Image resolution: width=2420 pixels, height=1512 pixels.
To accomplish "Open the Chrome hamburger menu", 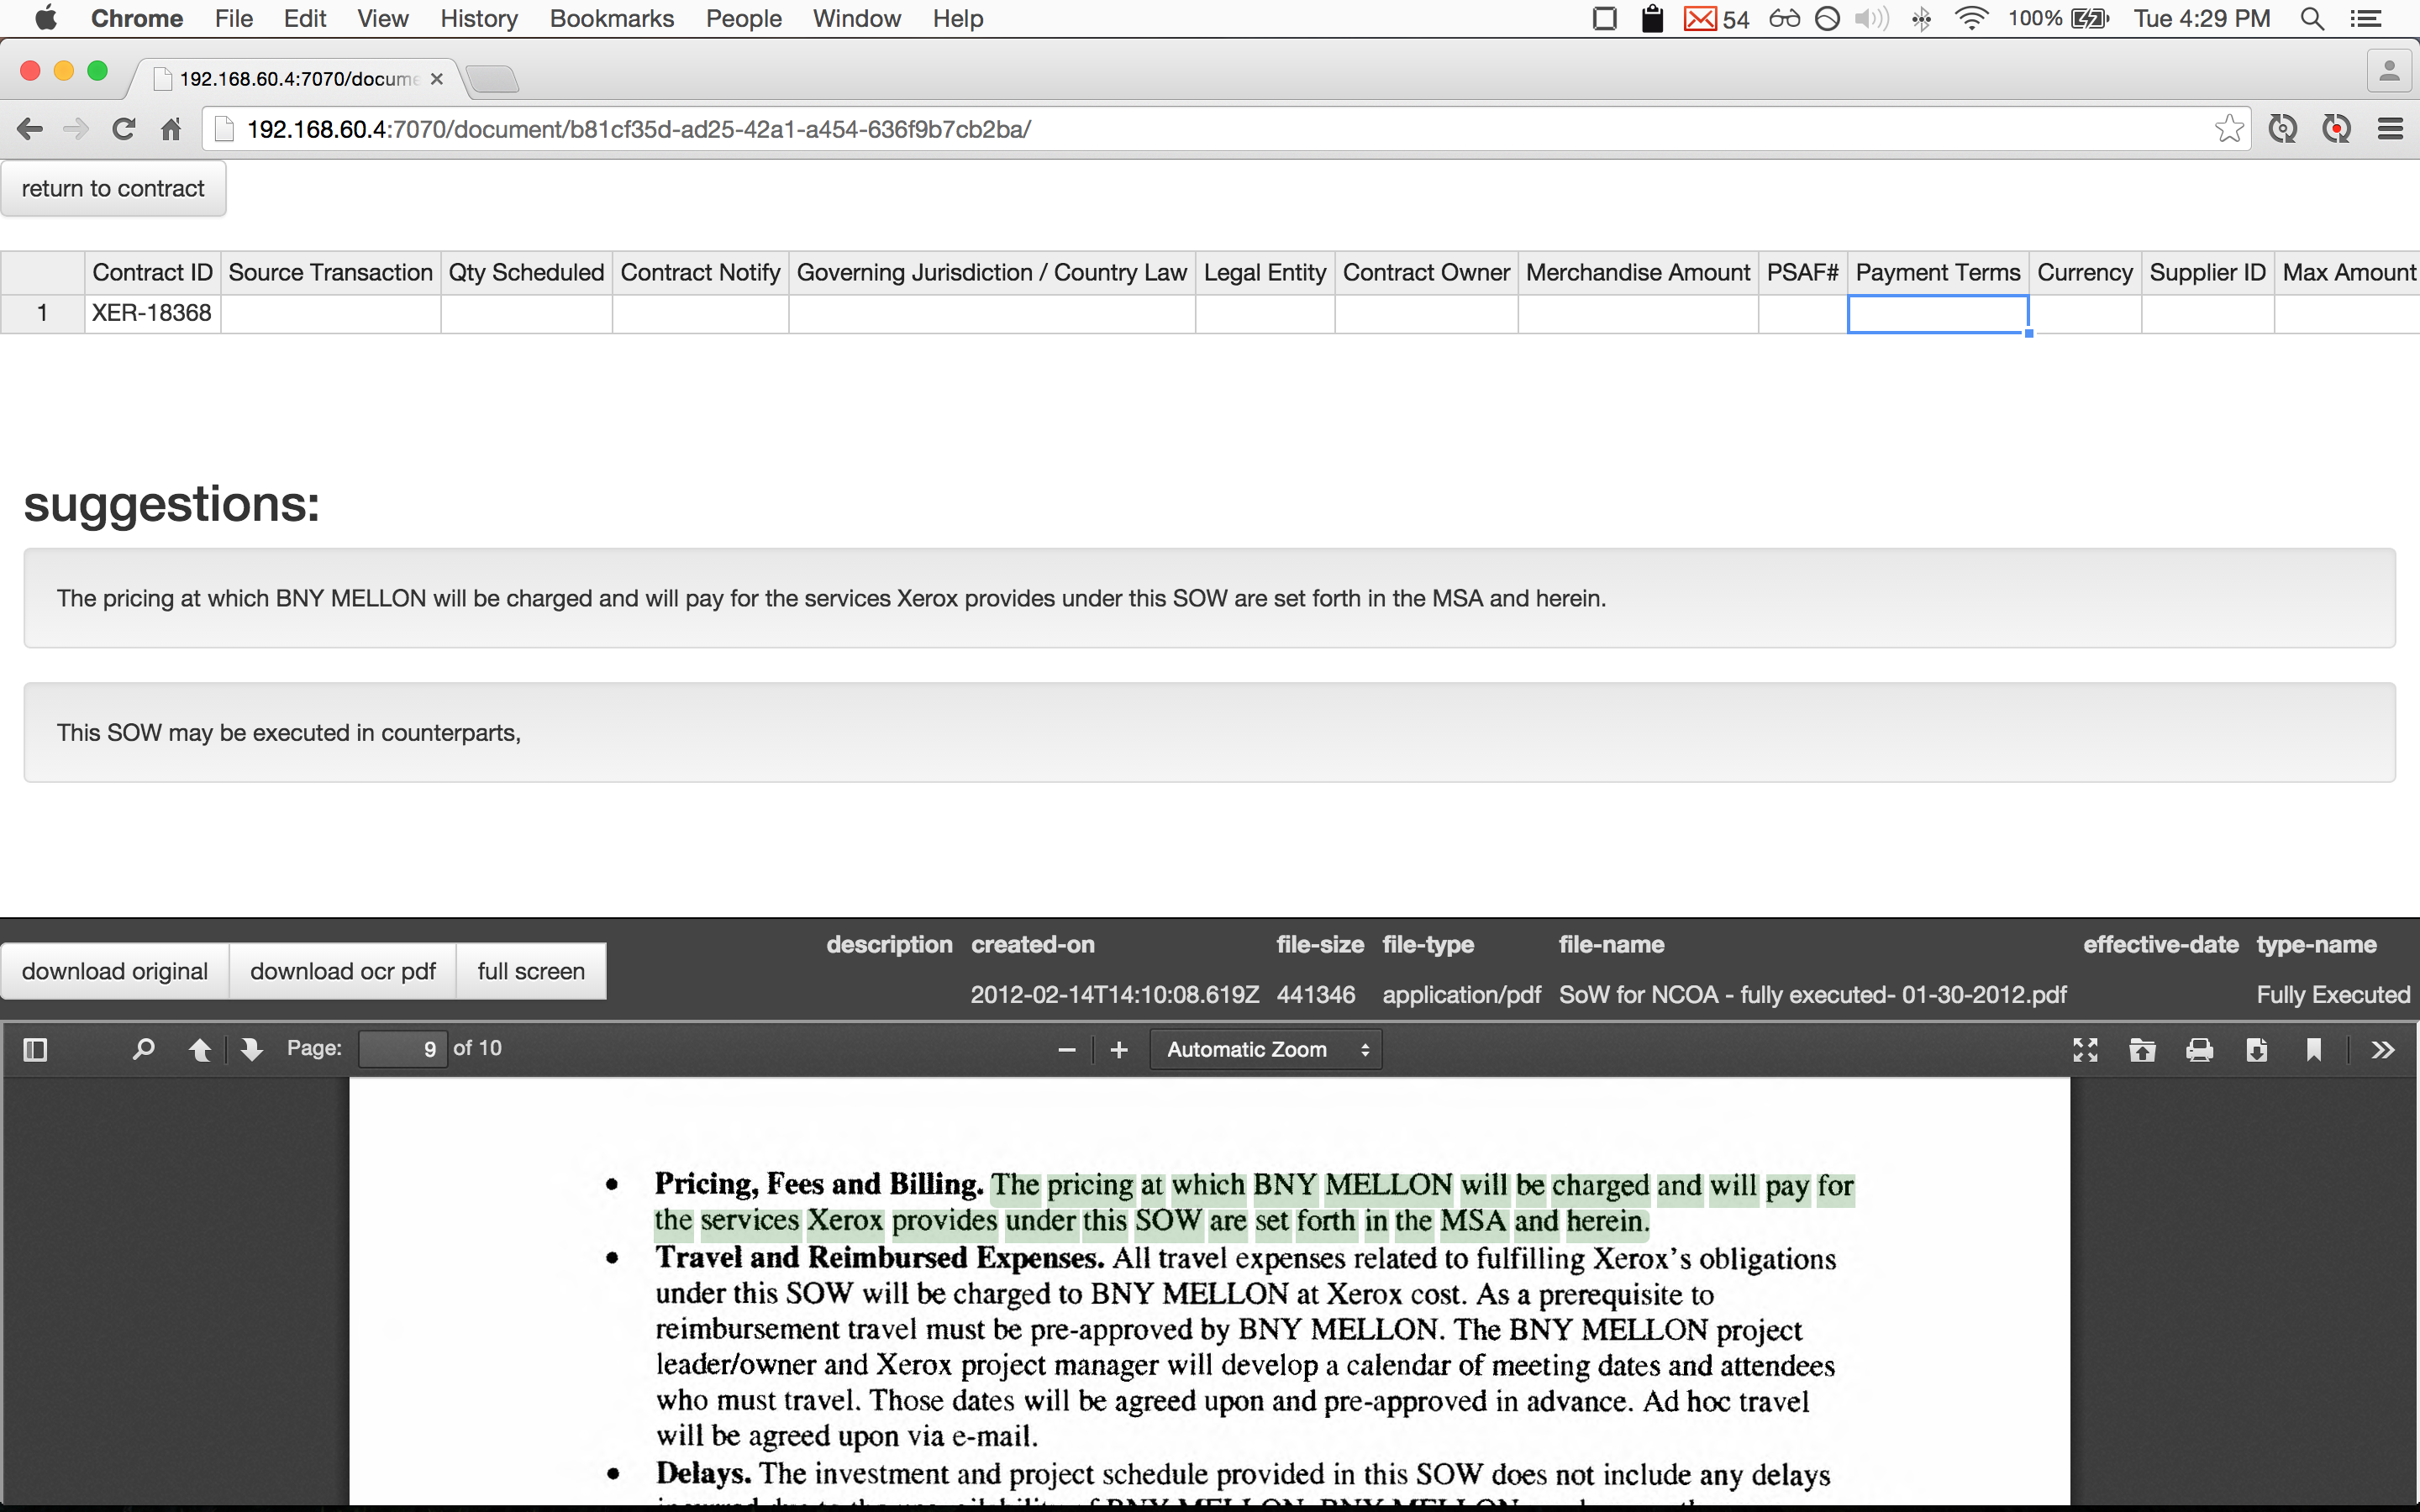I will pyautogui.click(x=2390, y=129).
